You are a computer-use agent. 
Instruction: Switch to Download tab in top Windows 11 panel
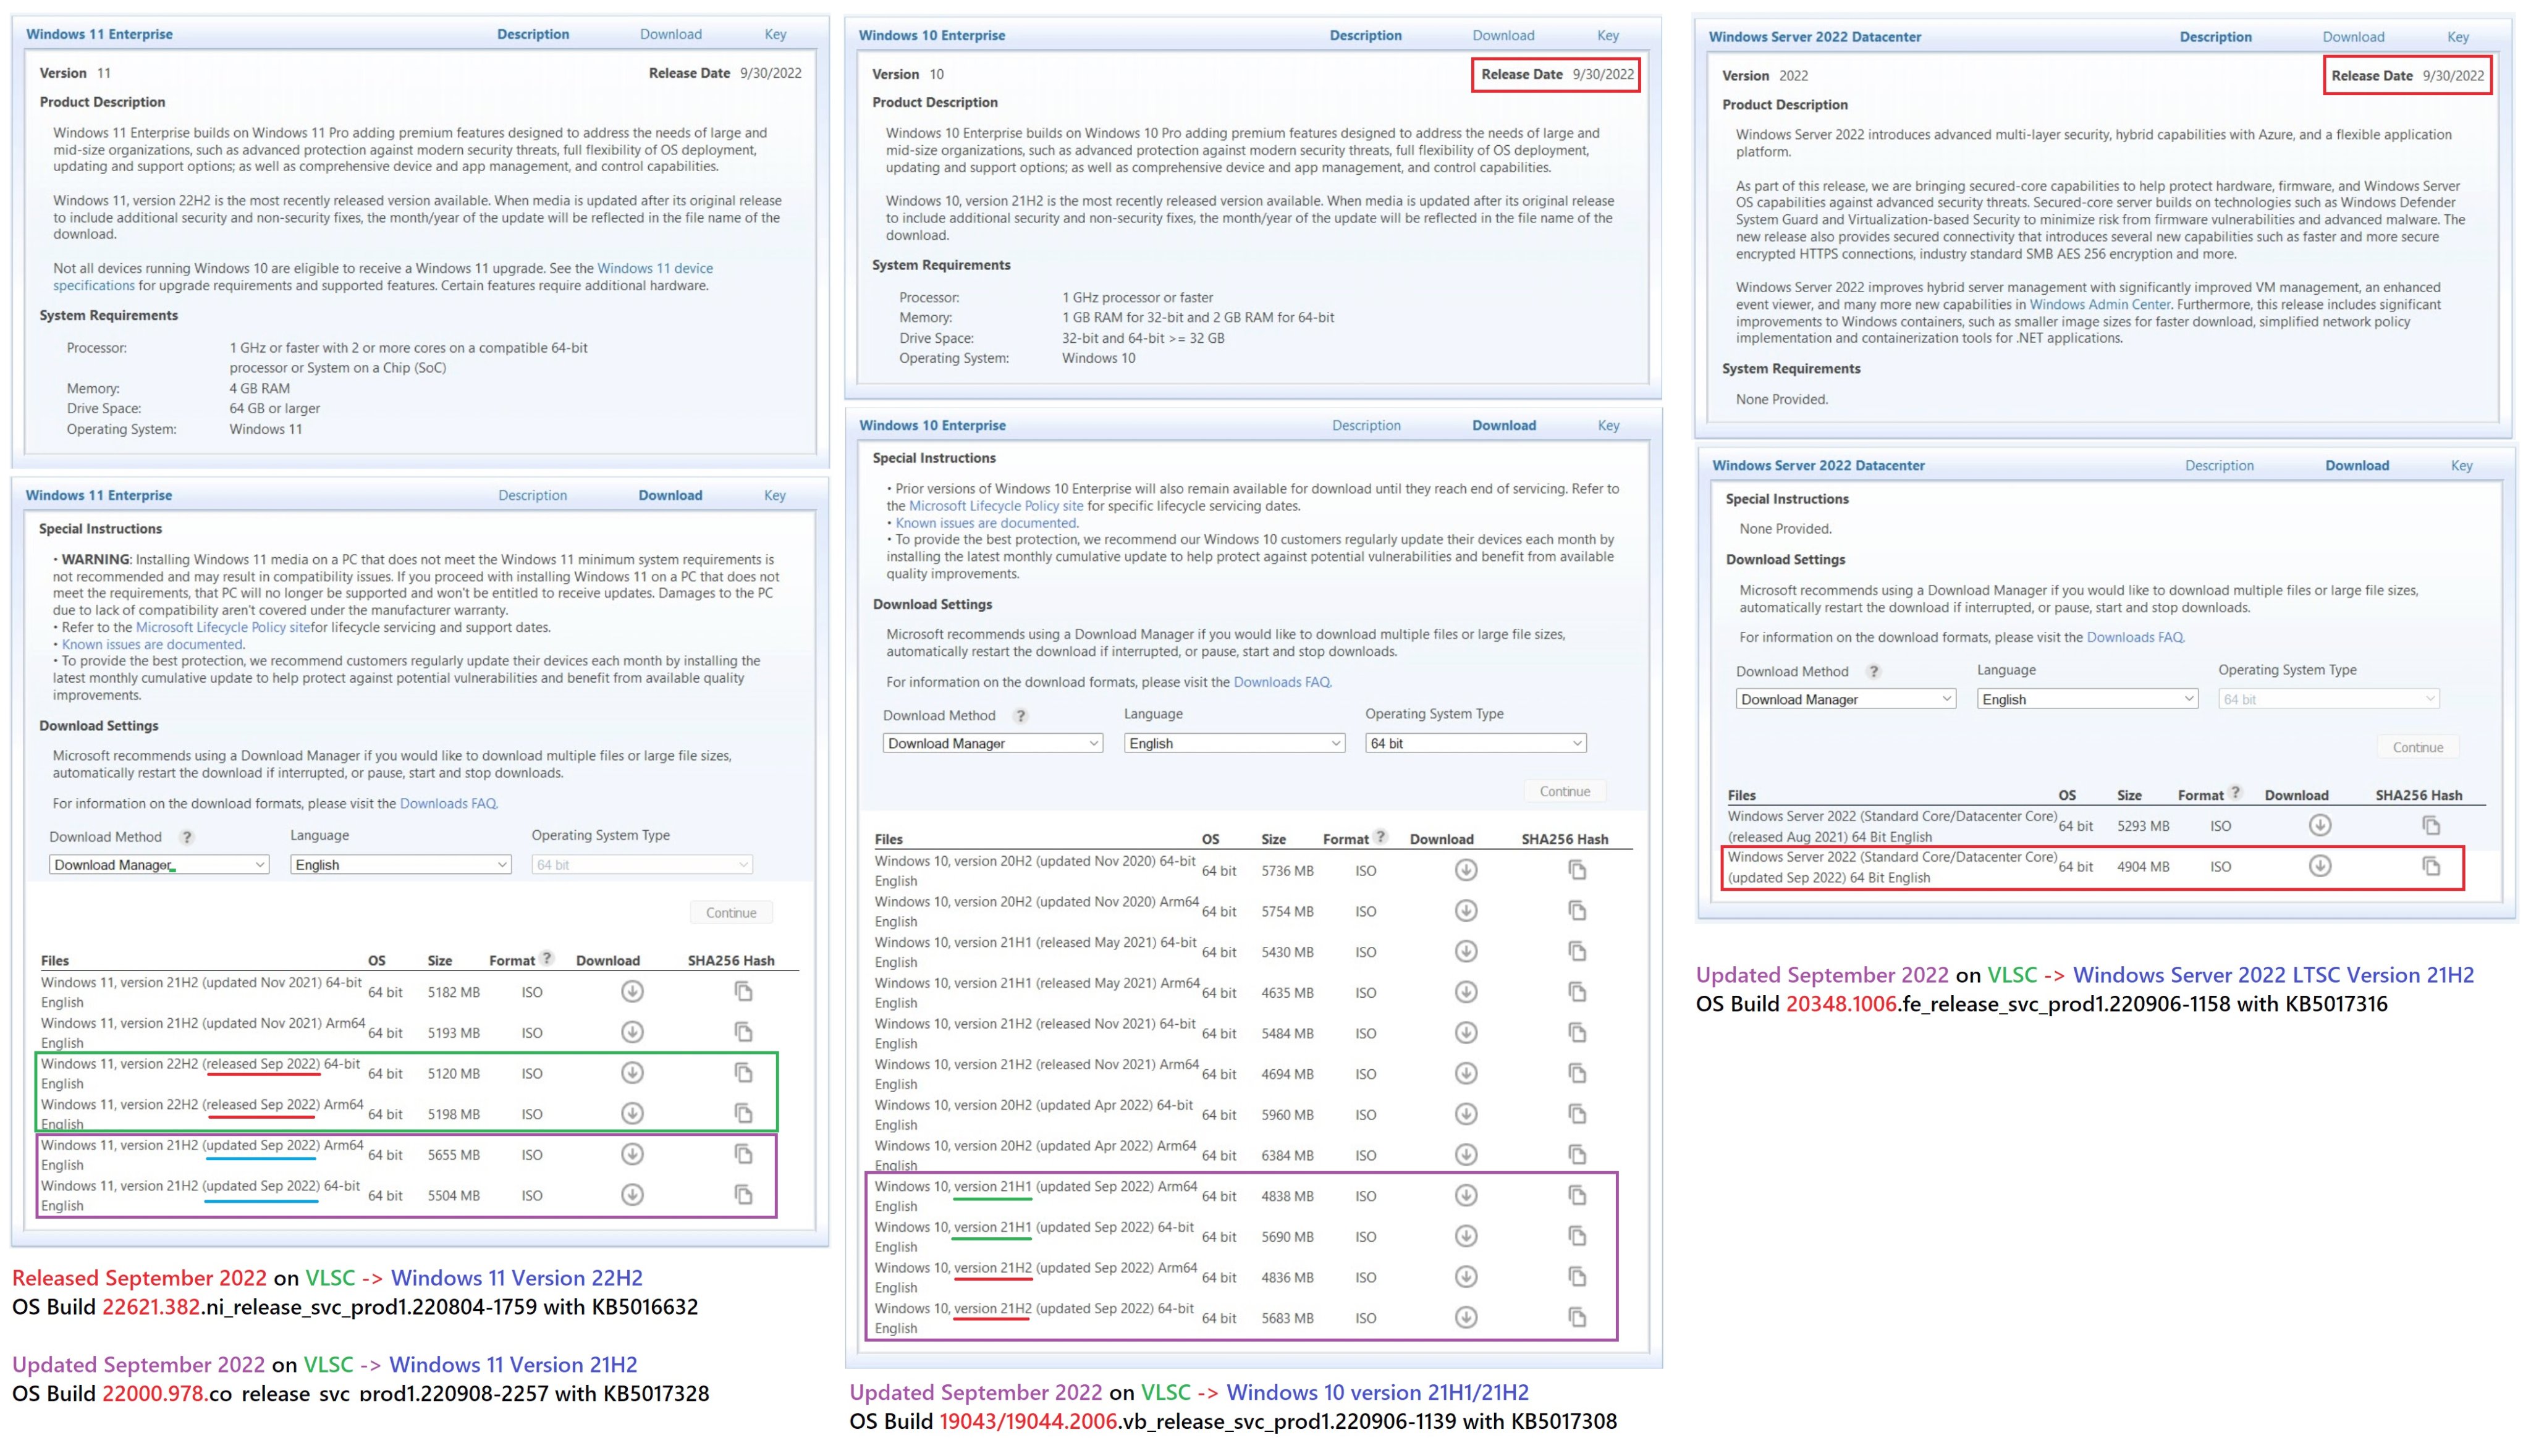pos(671,34)
